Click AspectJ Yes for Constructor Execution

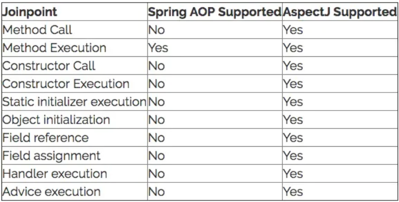(x=293, y=84)
